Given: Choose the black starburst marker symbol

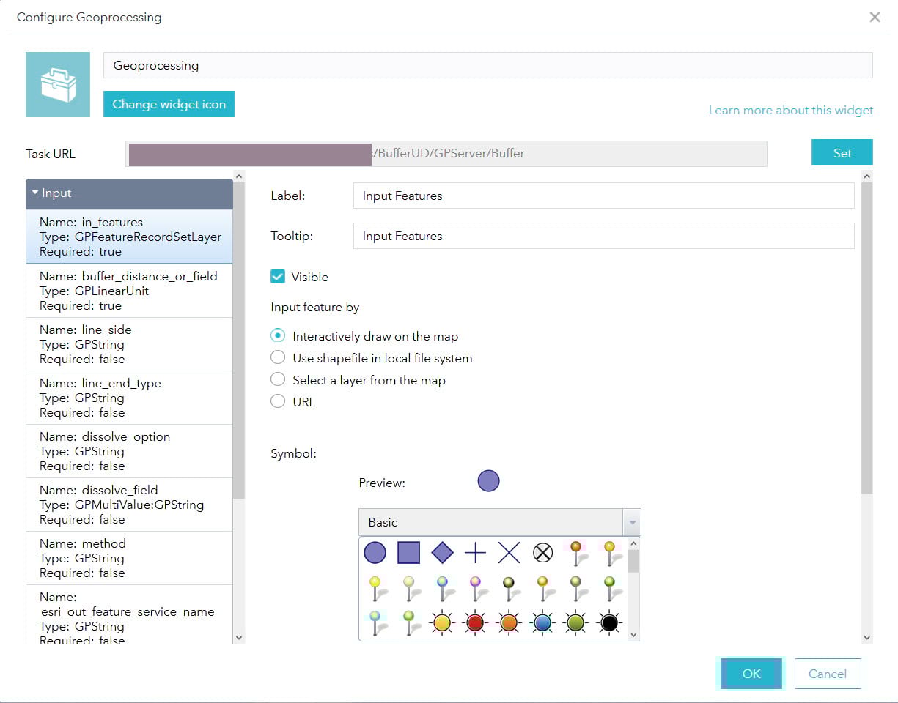Looking at the screenshot, I should click(x=610, y=622).
